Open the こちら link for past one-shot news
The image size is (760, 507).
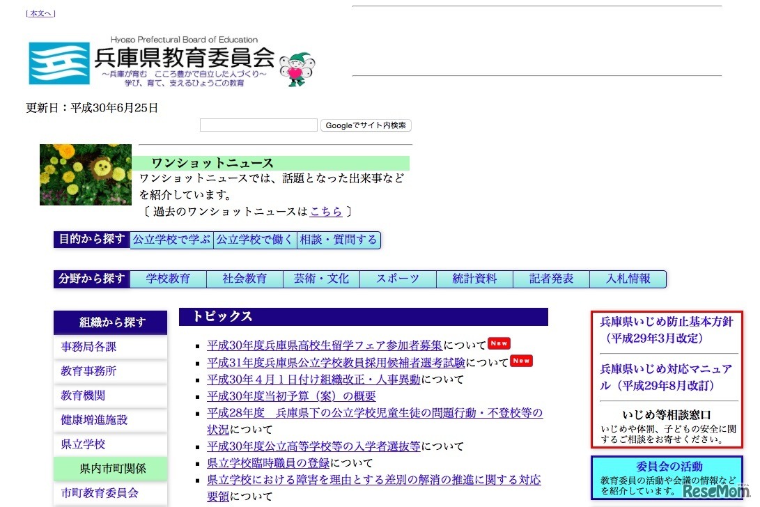click(x=326, y=210)
